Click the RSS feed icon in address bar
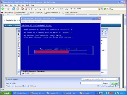The width and height of the screenshot is (127, 95). [x=99, y=9]
